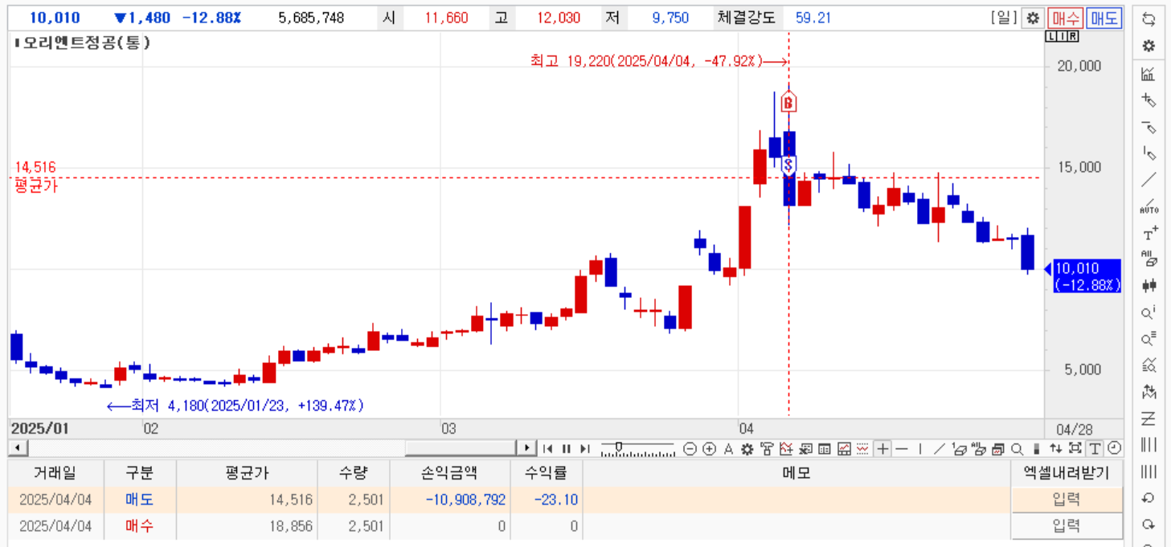The height and width of the screenshot is (547, 1171).
Task: Click the sidebar All erase icon
Action: 1148,259
